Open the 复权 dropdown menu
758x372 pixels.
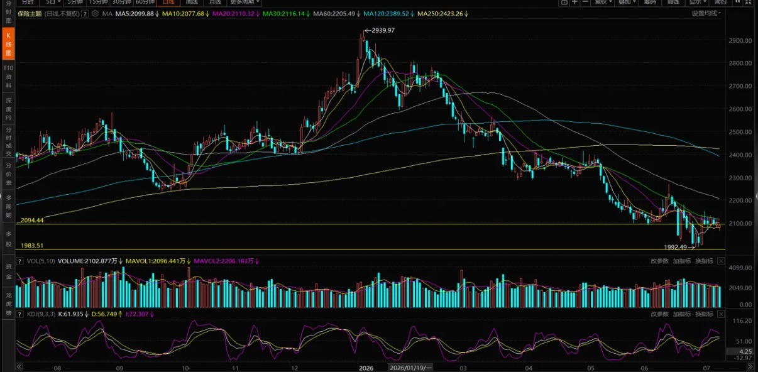coord(604,3)
